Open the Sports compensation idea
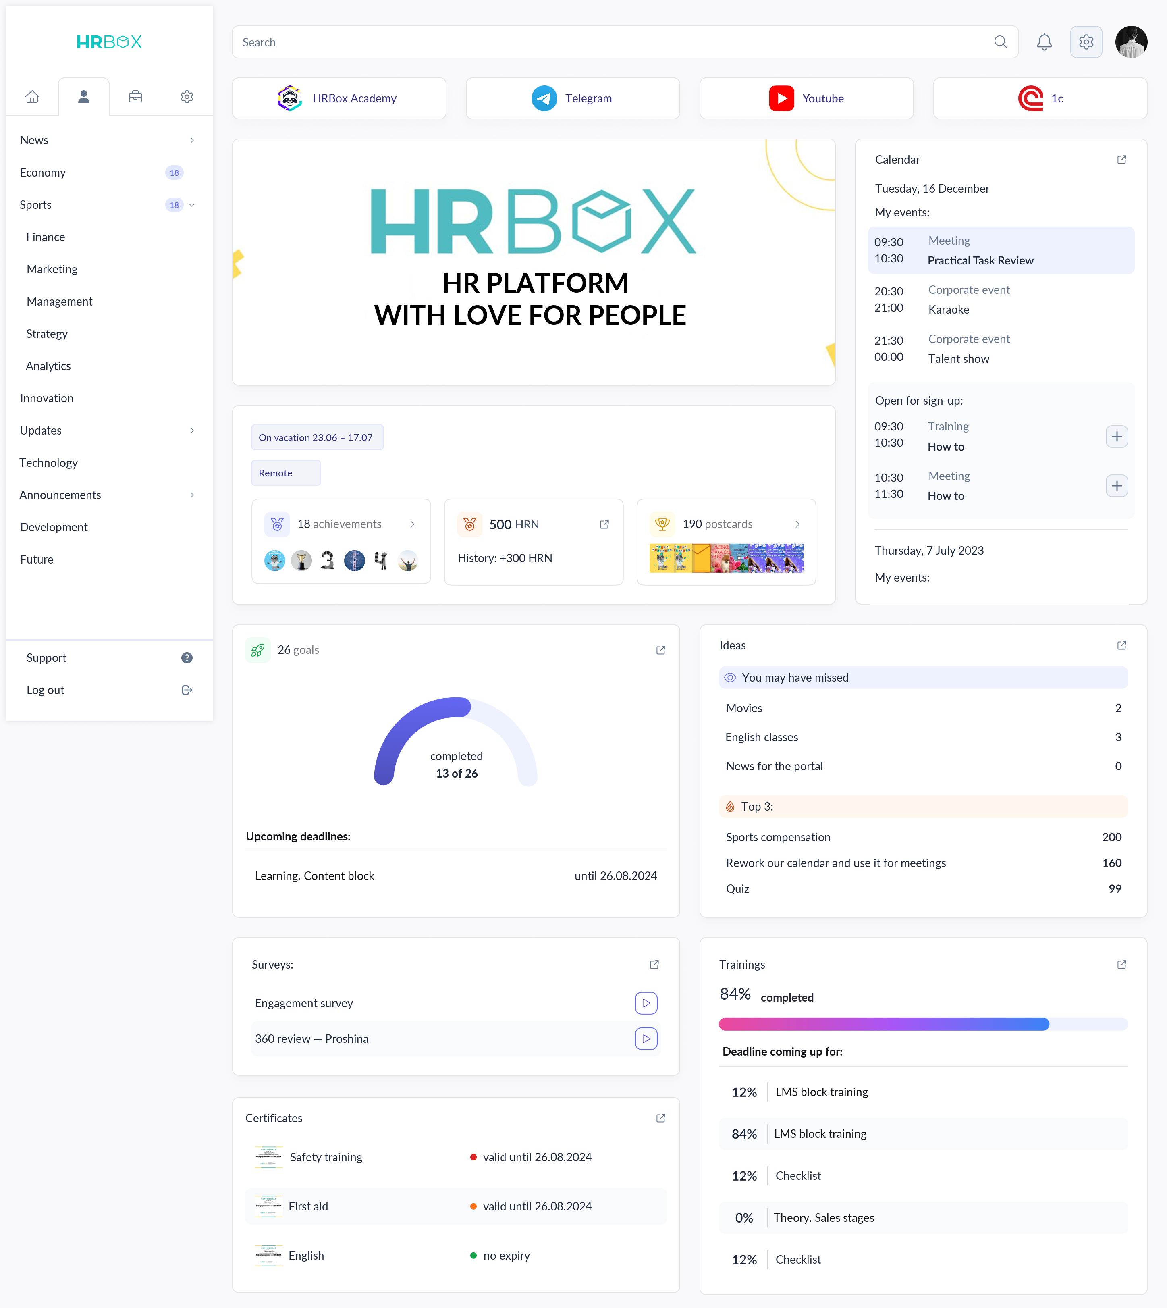Screen dimensions: 1167x1308 (x=923, y=837)
